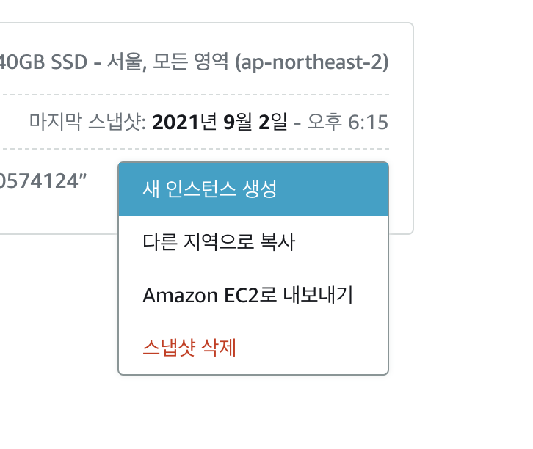Image resolution: width=533 pixels, height=449 pixels.
Task: Click the (ap-northeast-2) region code
Action: [x=312, y=62]
